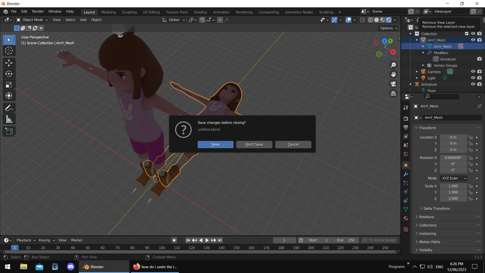Select the Add Cube tool
Screen dimensions: 485x273
point(9,132)
